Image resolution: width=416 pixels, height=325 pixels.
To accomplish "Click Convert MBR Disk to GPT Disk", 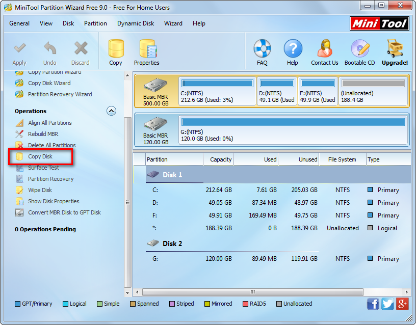I will click(x=64, y=212).
